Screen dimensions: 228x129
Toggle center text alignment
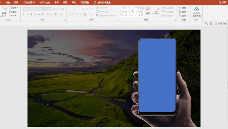[x=74, y=14]
